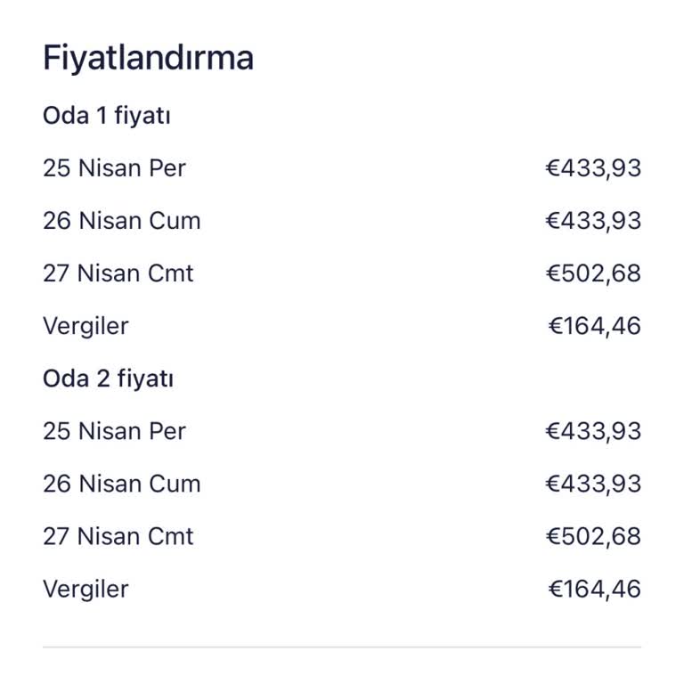Viewport: 684px width, 684px height.
Task: Click Oda 2's 26 Nisan price €433,93
Action: tap(593, 484)
